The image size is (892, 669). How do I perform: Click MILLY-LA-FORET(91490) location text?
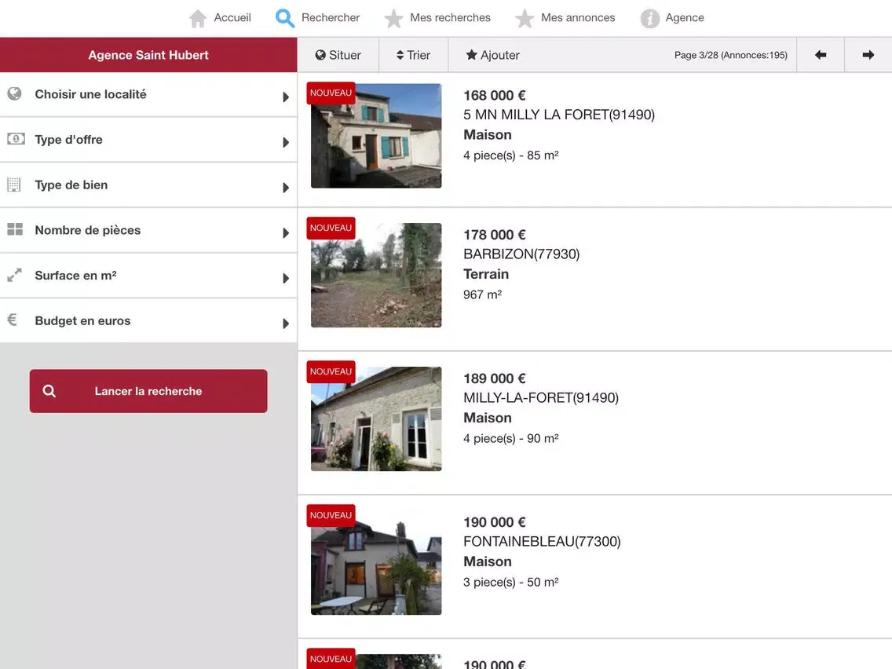pyautogui.click(x=541, y=397)
